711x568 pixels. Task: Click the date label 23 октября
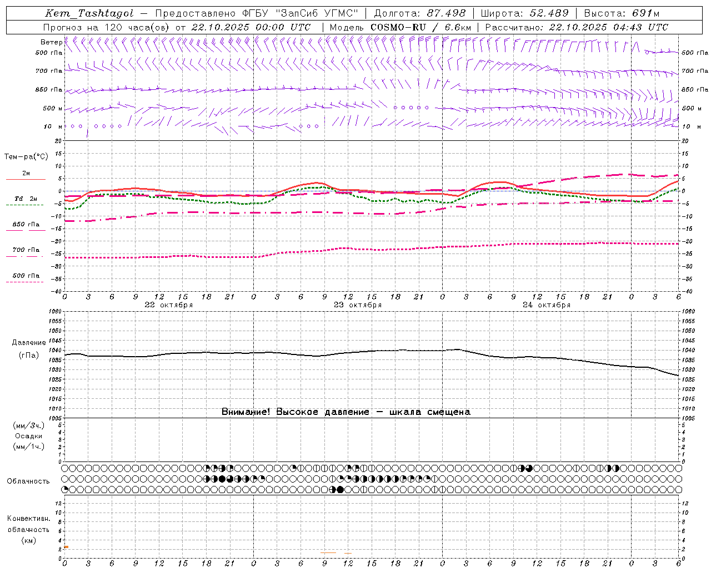[x=358, y=305]
